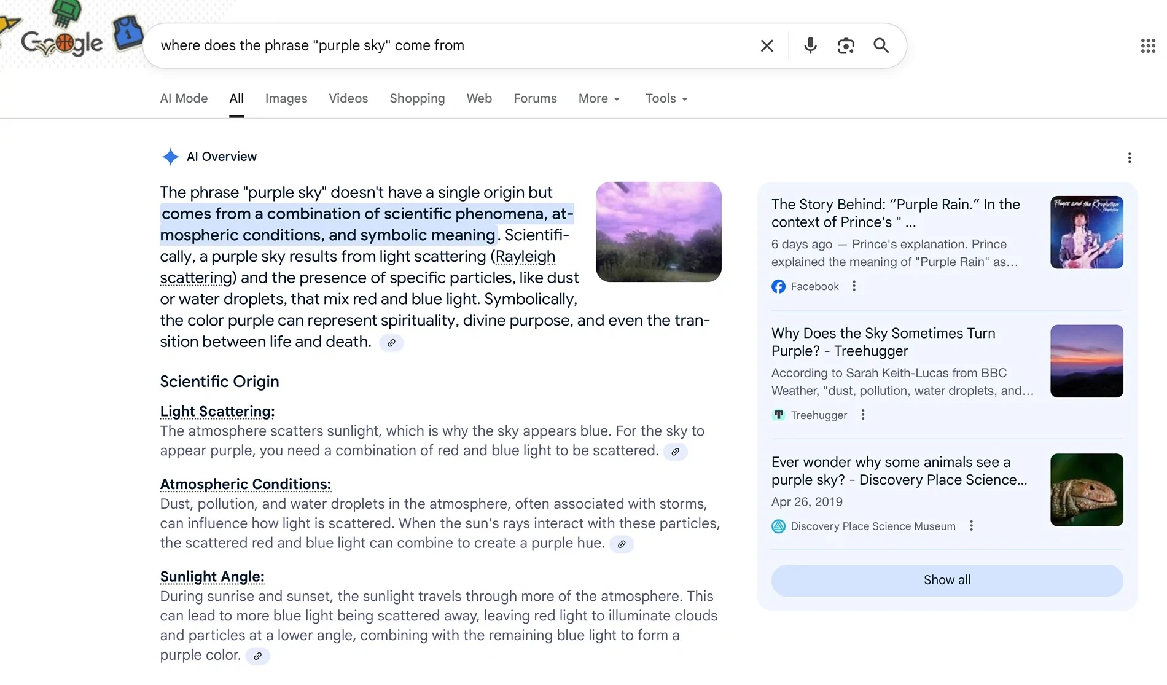
Task: Open more options for Treehugger result
Action: click(862, 415)
